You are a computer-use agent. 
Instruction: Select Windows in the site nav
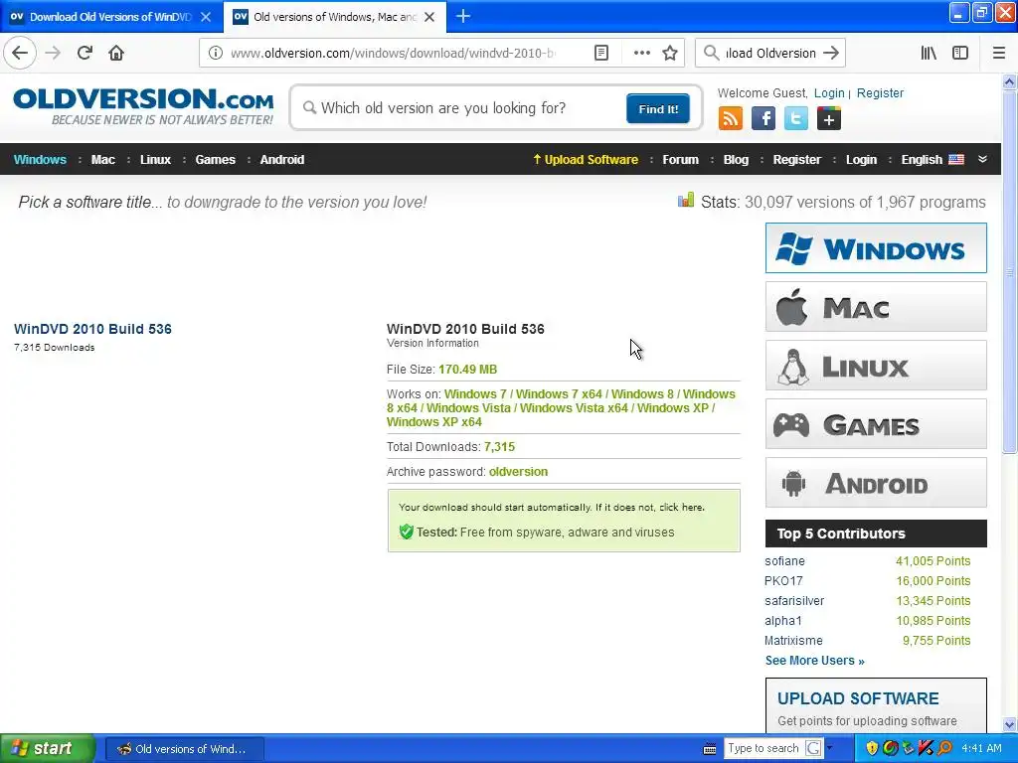40,160
